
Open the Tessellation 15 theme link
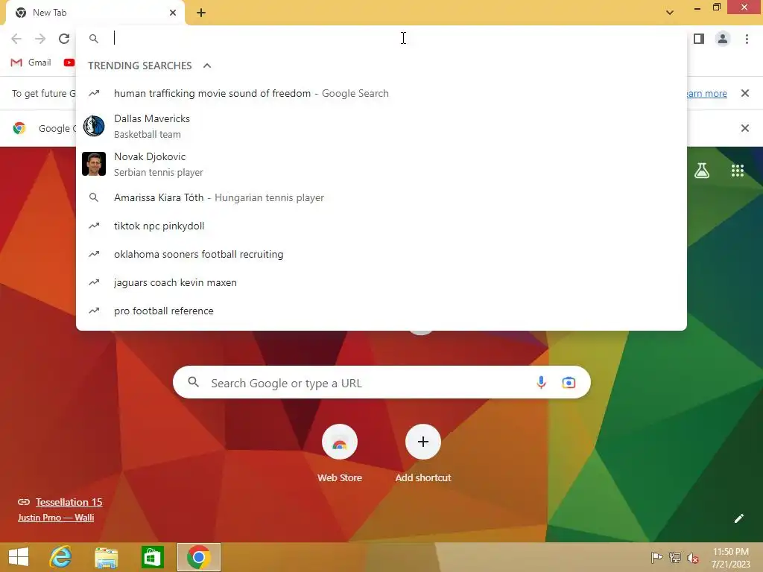69,502
